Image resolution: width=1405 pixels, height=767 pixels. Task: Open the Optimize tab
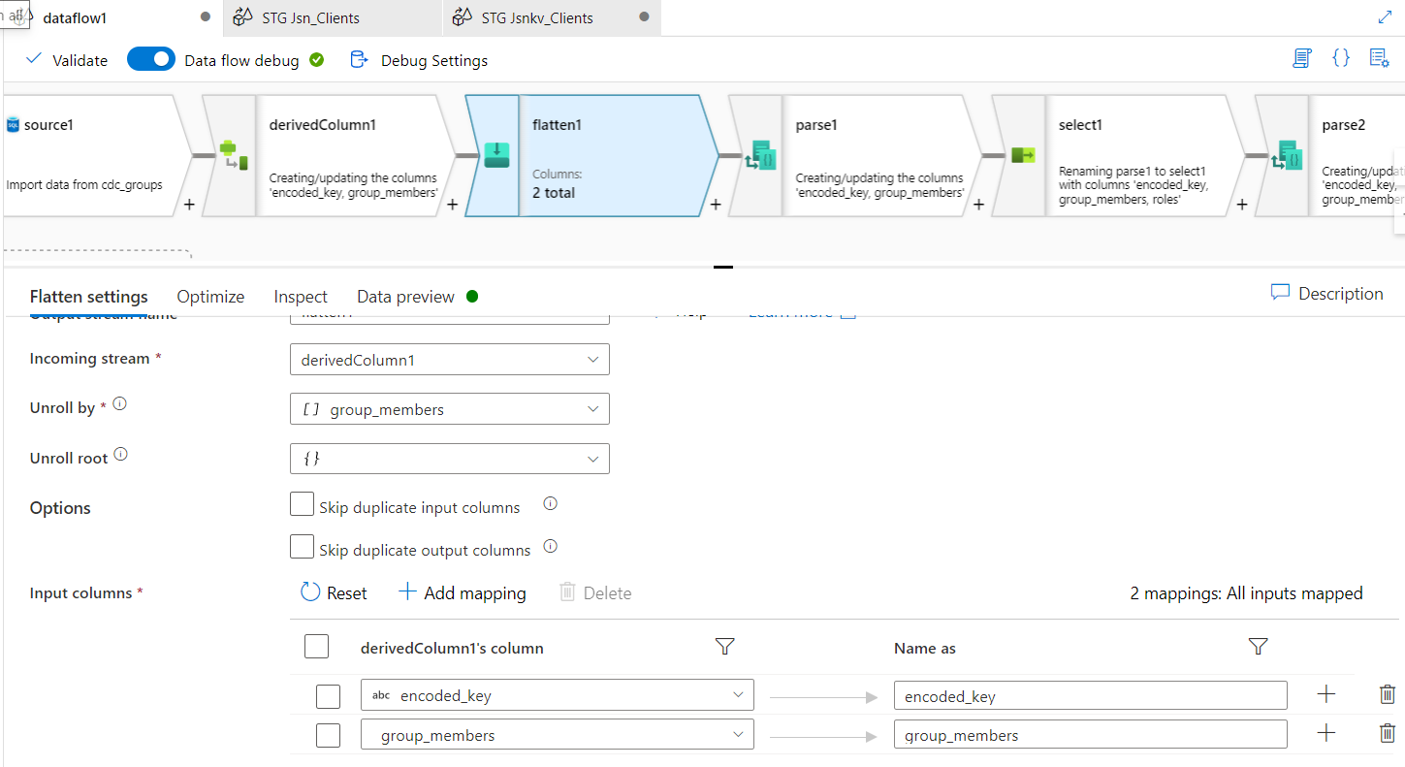(210, 297)
